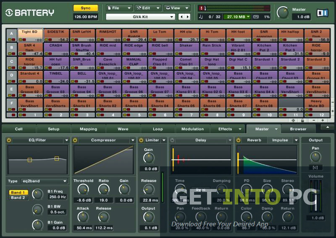The image size is (336, 238).
Task: Open the Effects tab dropdown arrow
Action: (x=240, y=129)
